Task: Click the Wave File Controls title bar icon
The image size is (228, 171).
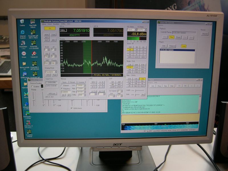Action: 159,23
